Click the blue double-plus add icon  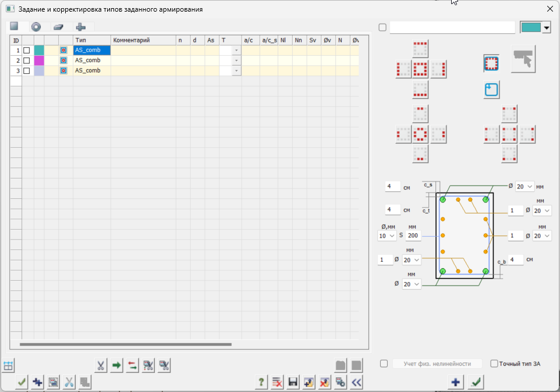click(37, 382)
